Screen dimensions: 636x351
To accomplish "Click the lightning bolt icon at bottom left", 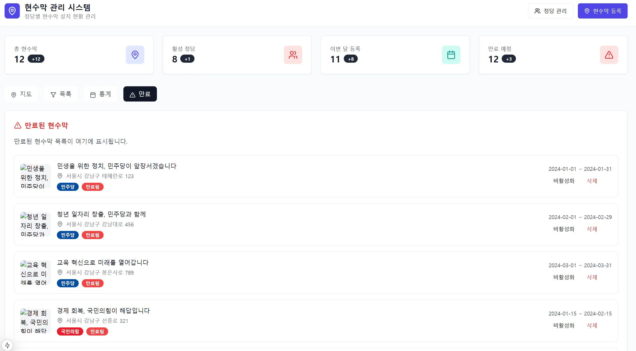I will tap(7, 345).
